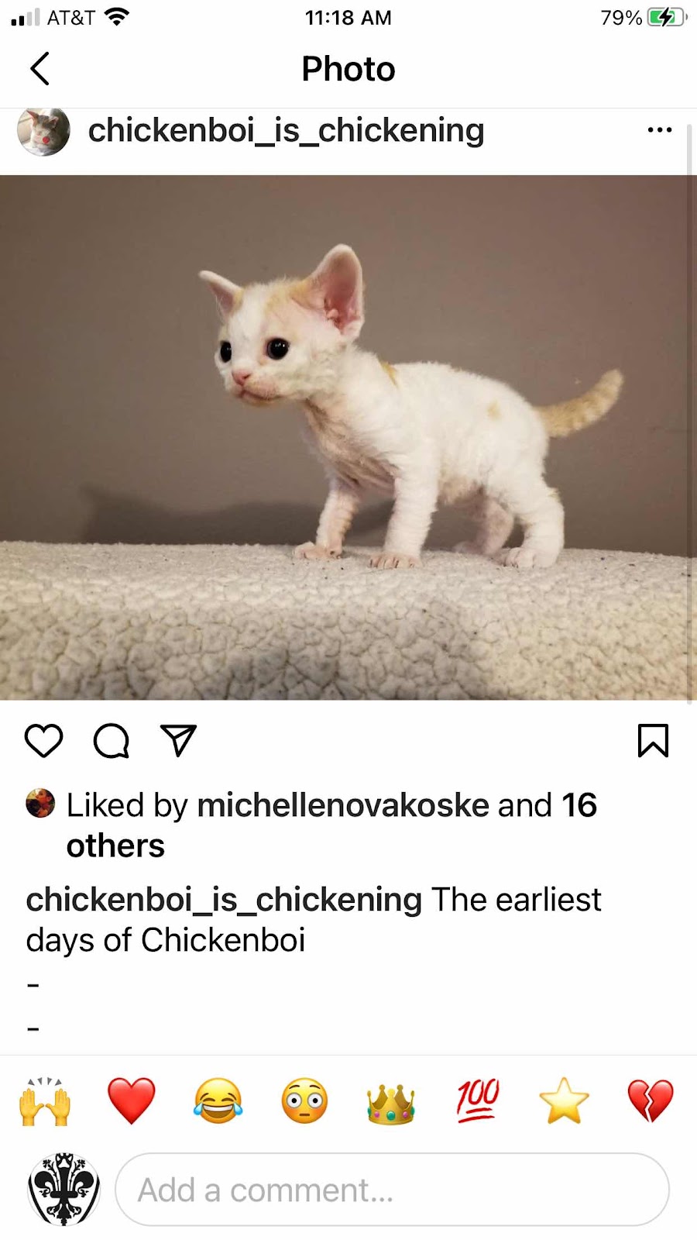Insert the red heart emoji reaction
697x1240 pixels.
(132, 1101)
